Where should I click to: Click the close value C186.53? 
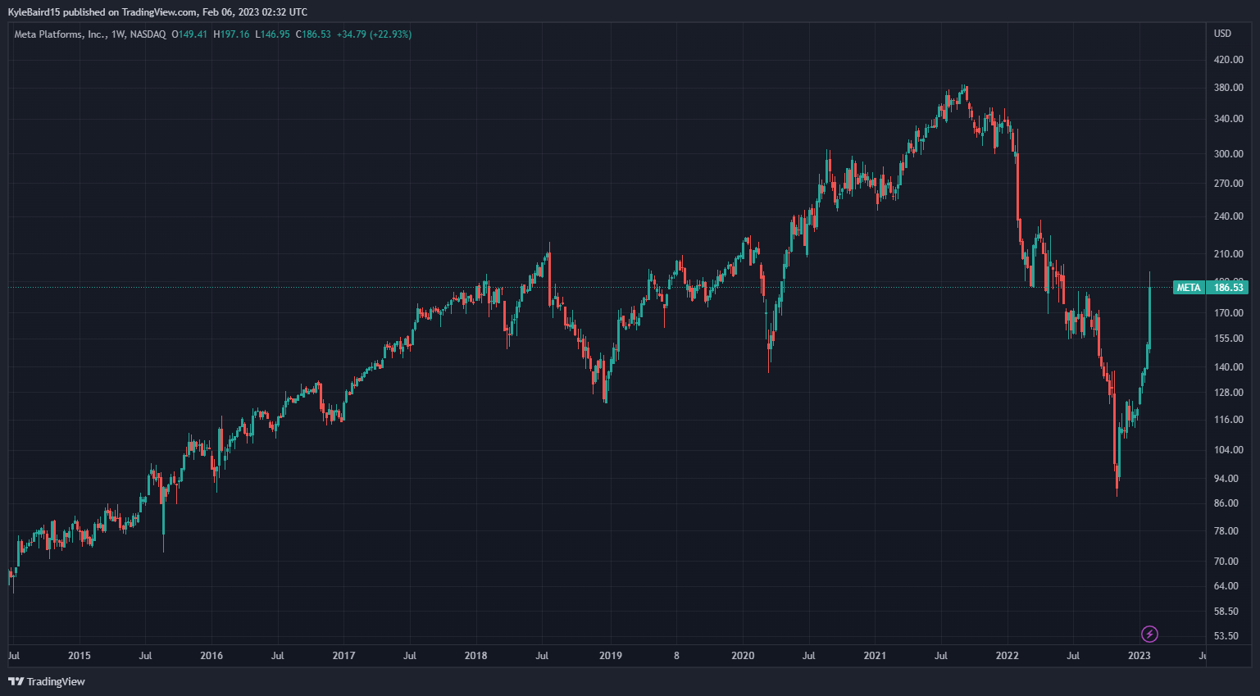point(313,34)
